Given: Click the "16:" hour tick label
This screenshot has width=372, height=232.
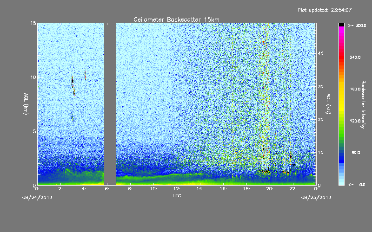Looking at the screenshot, I should coord(223,189).
